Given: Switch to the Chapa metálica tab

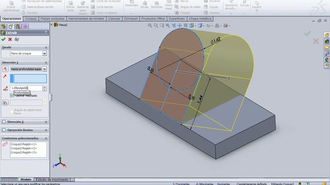Looking at the screenshot, I should [x=200, y=18].
